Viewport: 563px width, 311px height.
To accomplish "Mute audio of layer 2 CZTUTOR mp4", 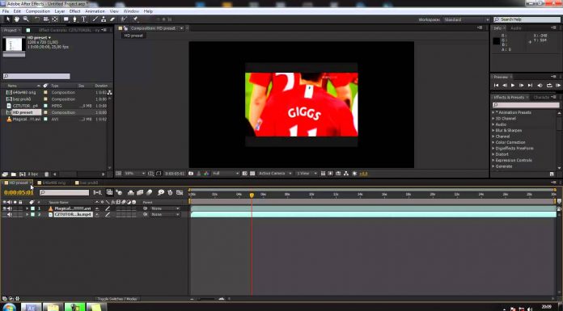I will point(10,215).
